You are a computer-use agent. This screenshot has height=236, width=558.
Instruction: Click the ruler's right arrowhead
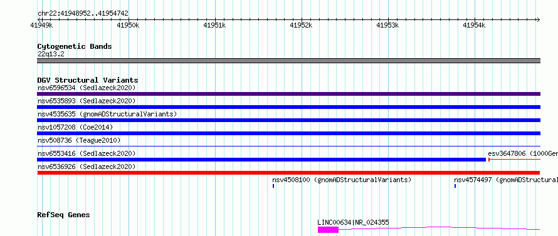(x=538, y=19)
